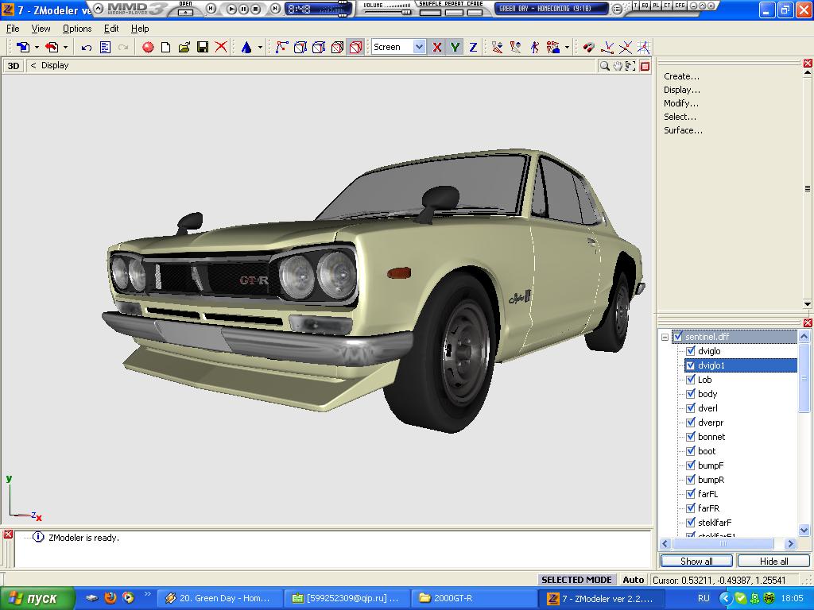Collapse the sentinel.dff tree node
Image resolution: width=814 pixels, height=610 pixels.
pos(665,337)
